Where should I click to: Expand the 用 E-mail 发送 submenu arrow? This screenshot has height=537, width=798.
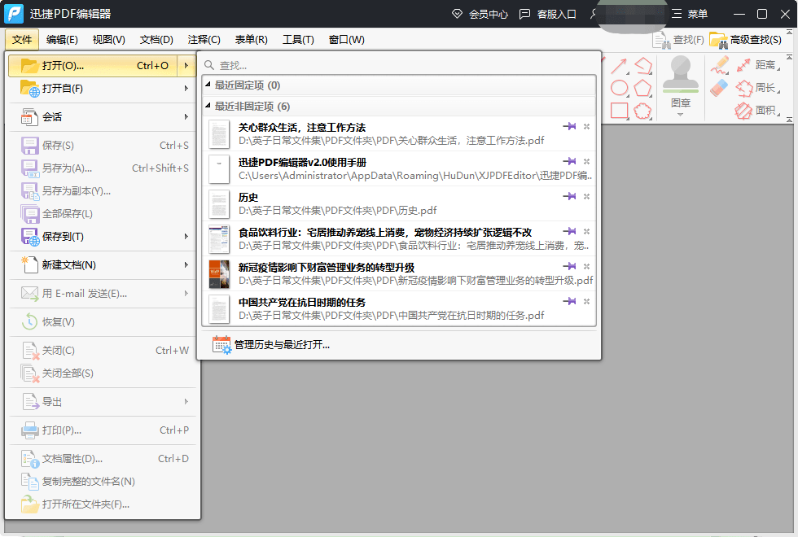(x=186, y=294)
